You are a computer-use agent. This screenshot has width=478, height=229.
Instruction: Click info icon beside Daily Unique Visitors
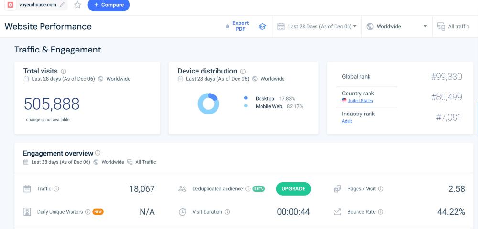(x=87, y=212)
